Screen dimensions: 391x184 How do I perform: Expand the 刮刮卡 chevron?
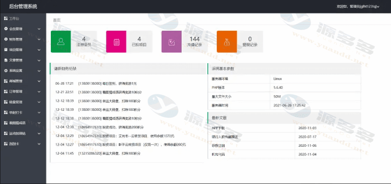[x=39, y=144]
